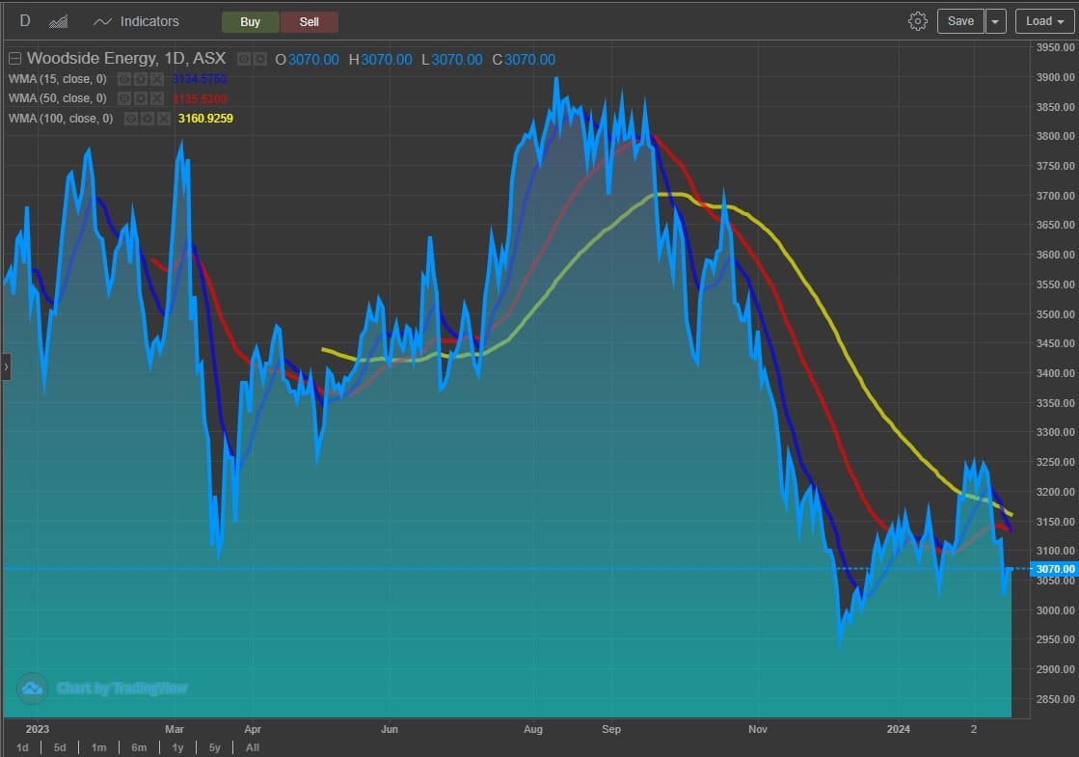Click the 2024 label on time axis
The image size is (1079, 757).
coord(898,729)
